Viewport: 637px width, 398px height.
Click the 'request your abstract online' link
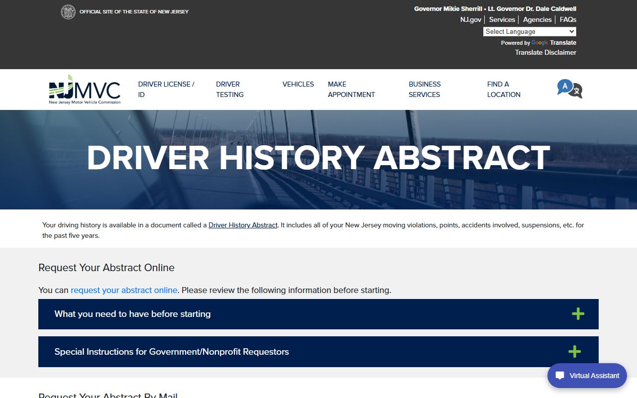point(124,290)
